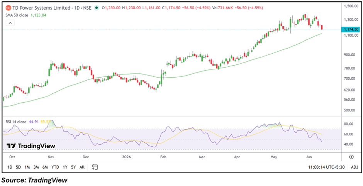Click the TD Power Systems logo icon
The width and height of the screenshot is (363, 186).
coord(8,8)
